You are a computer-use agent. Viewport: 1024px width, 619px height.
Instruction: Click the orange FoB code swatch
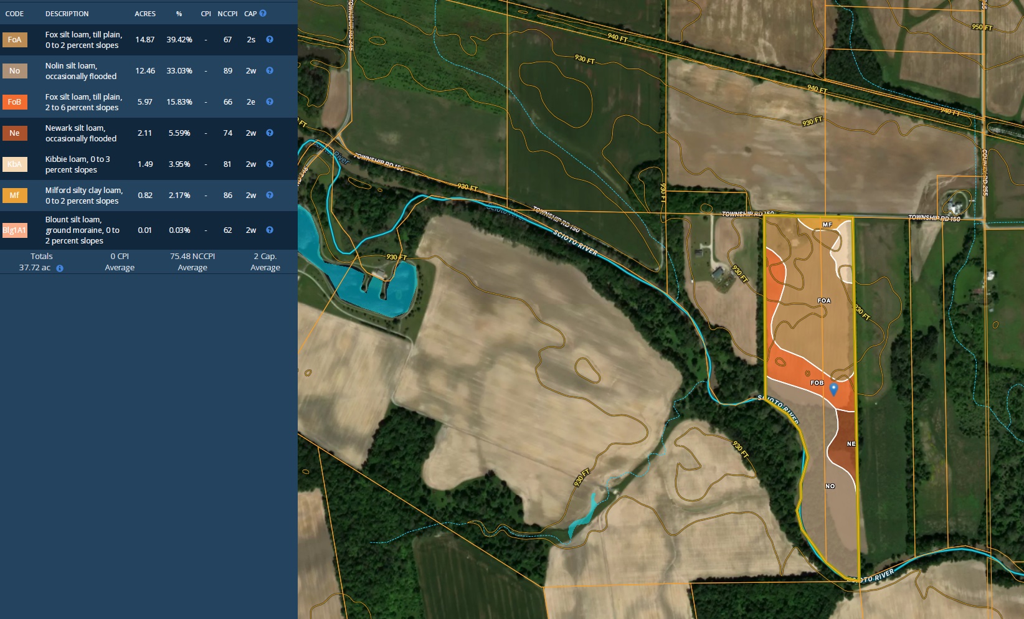[x=14, y=102]
